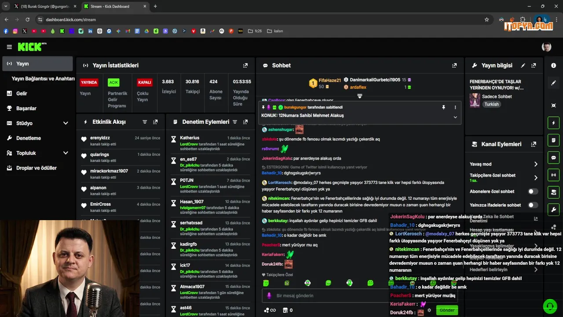
Task: Toggle the chat bubble widget in right sidebar
Action: pos(554,158)
